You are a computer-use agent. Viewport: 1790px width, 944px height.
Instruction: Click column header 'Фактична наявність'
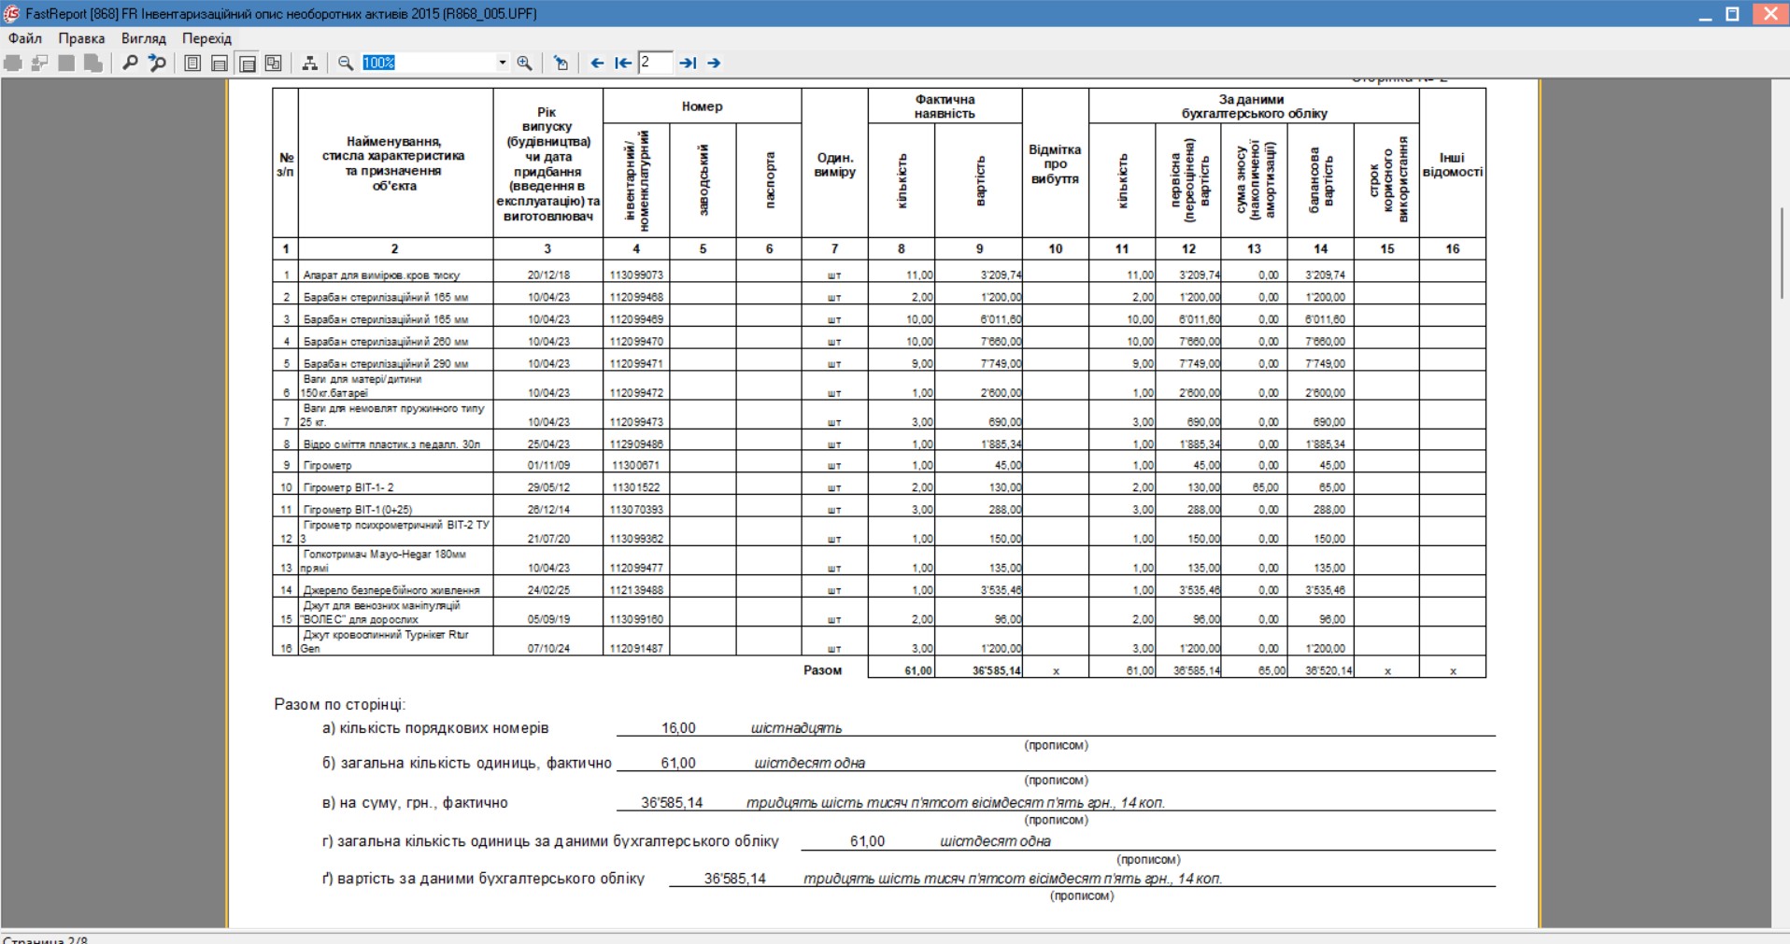tap(945, 106)
